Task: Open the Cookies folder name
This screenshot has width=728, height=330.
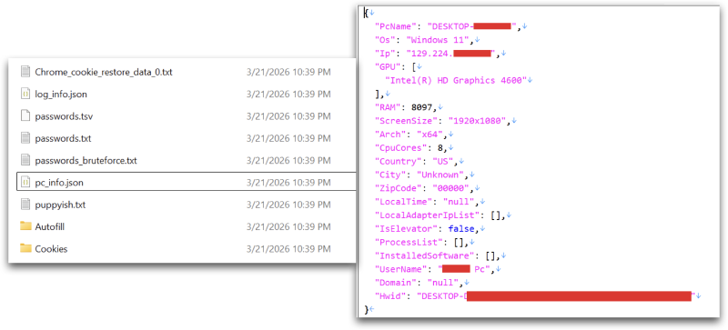Action: tap(51, 249)
